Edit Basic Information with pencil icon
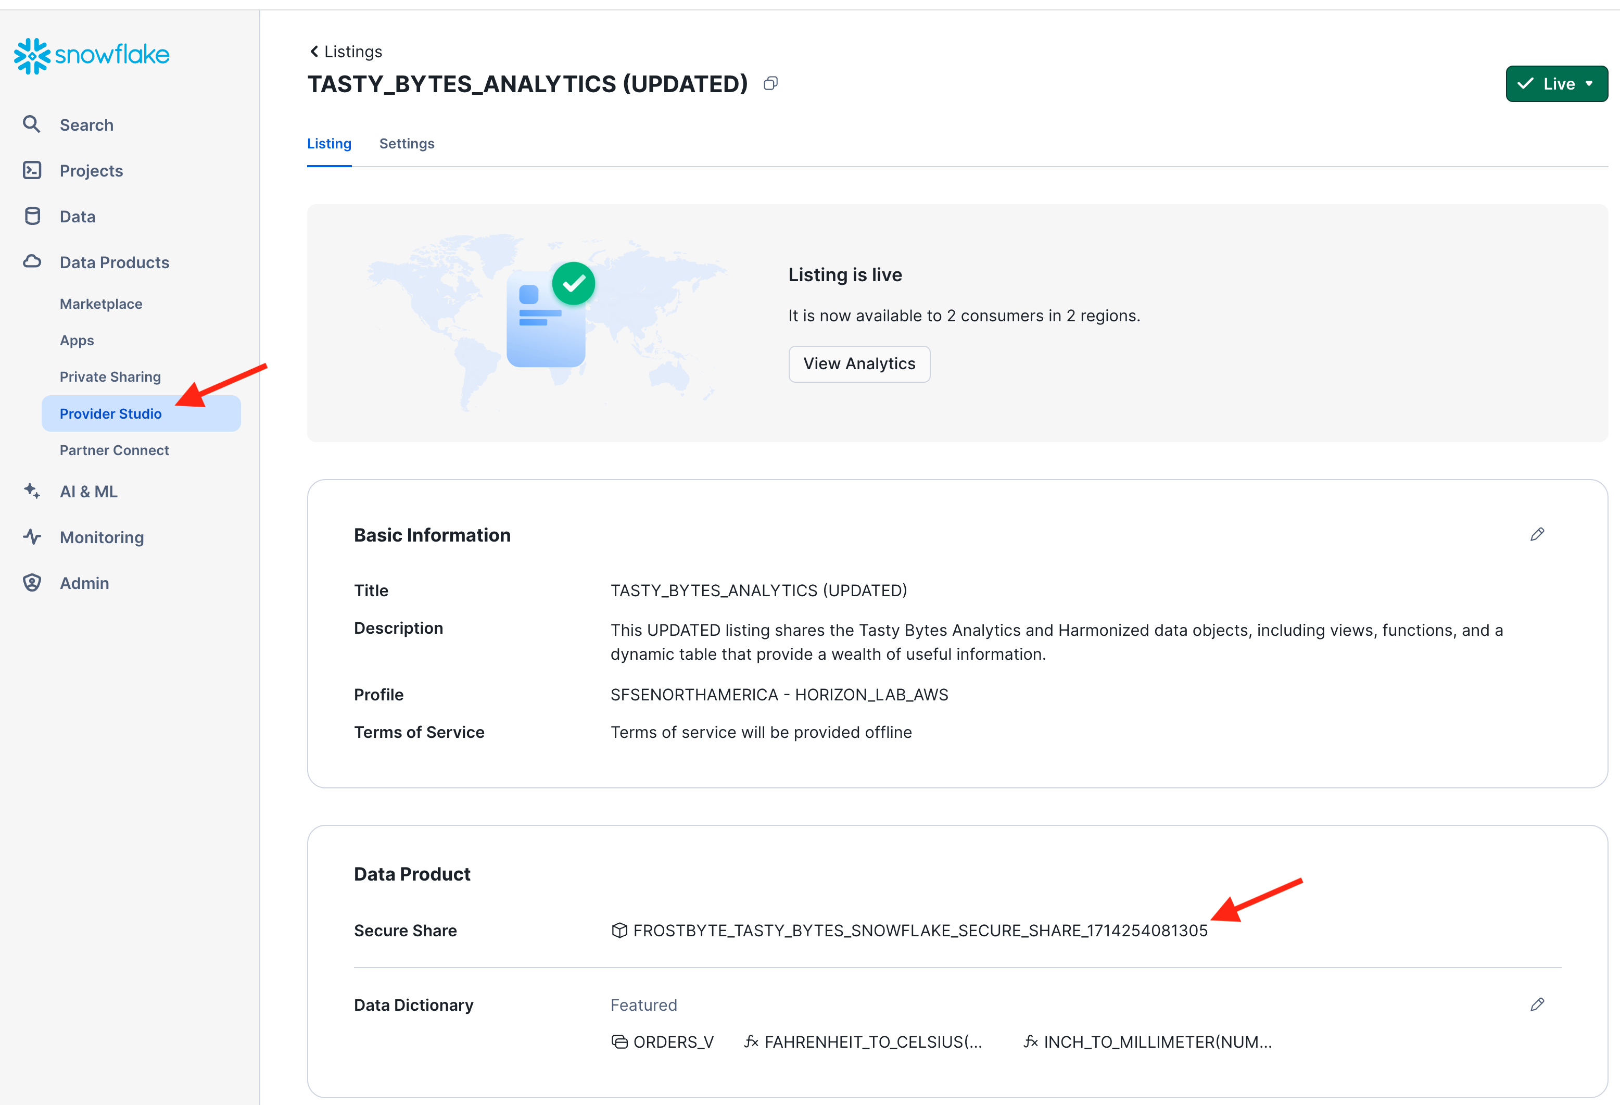This screenshot has width=1620, height=1105. click(1537, 535)
